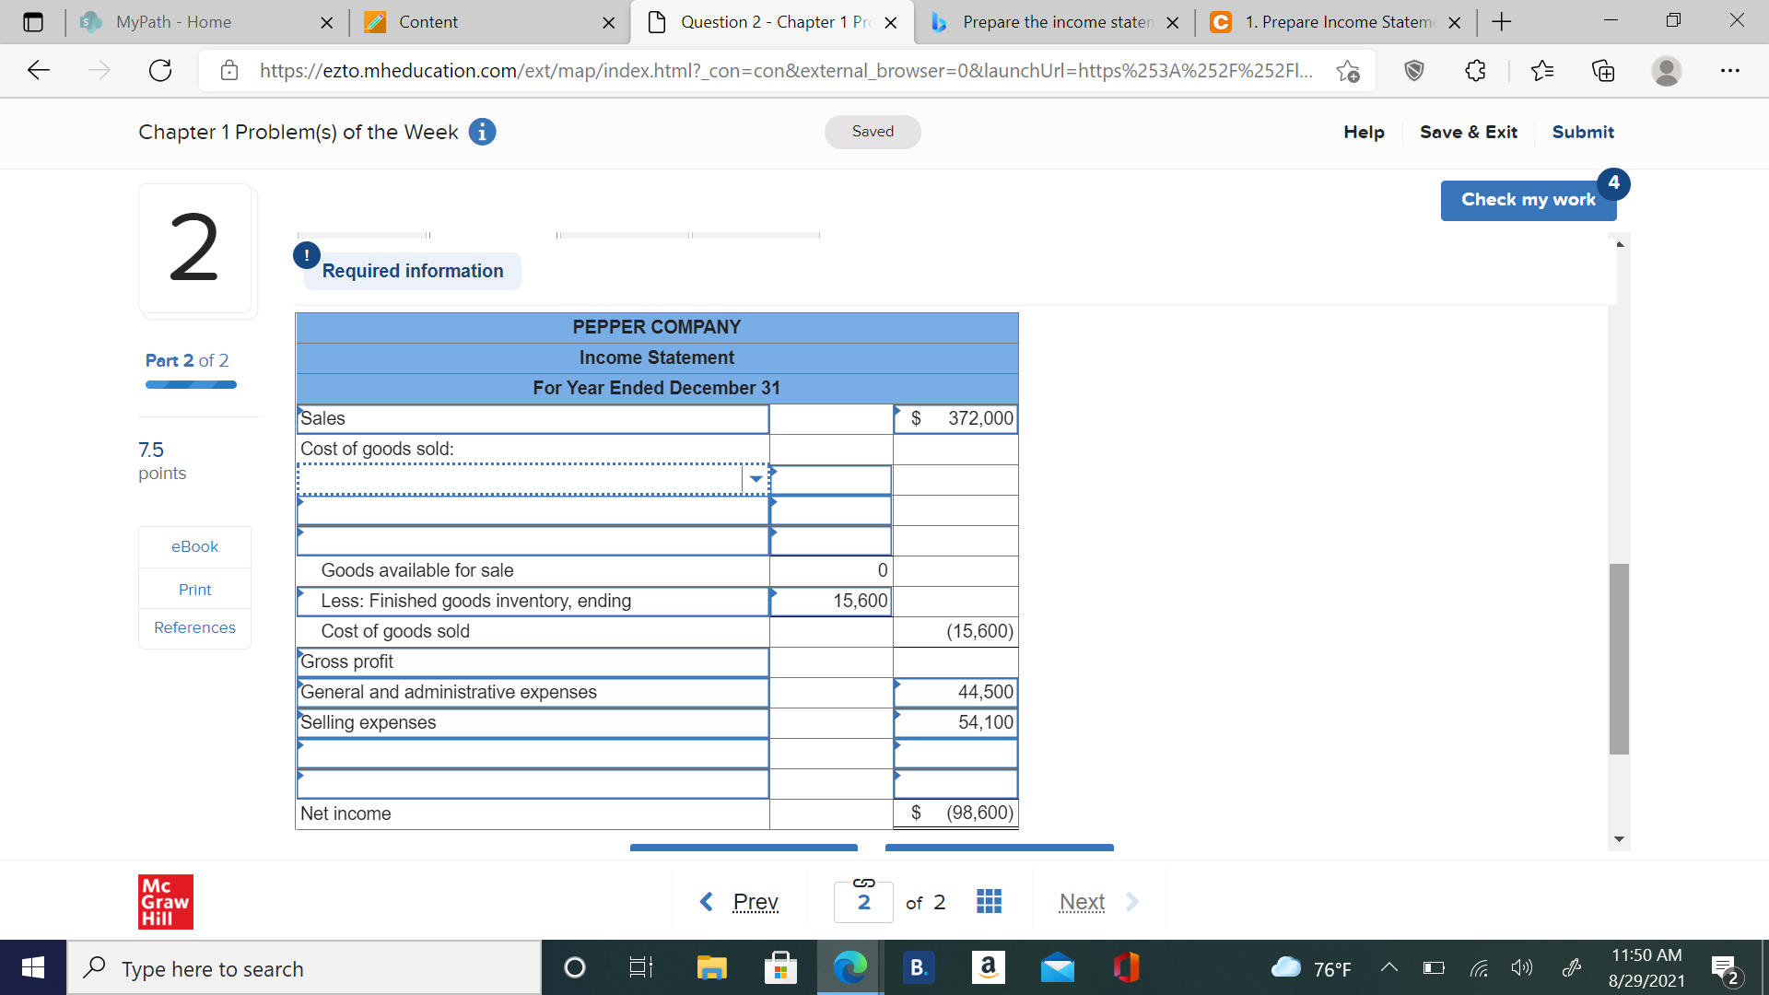Open Outlook Mail from the taskbar
The image size is (1769, 995).
[1058, 967]
